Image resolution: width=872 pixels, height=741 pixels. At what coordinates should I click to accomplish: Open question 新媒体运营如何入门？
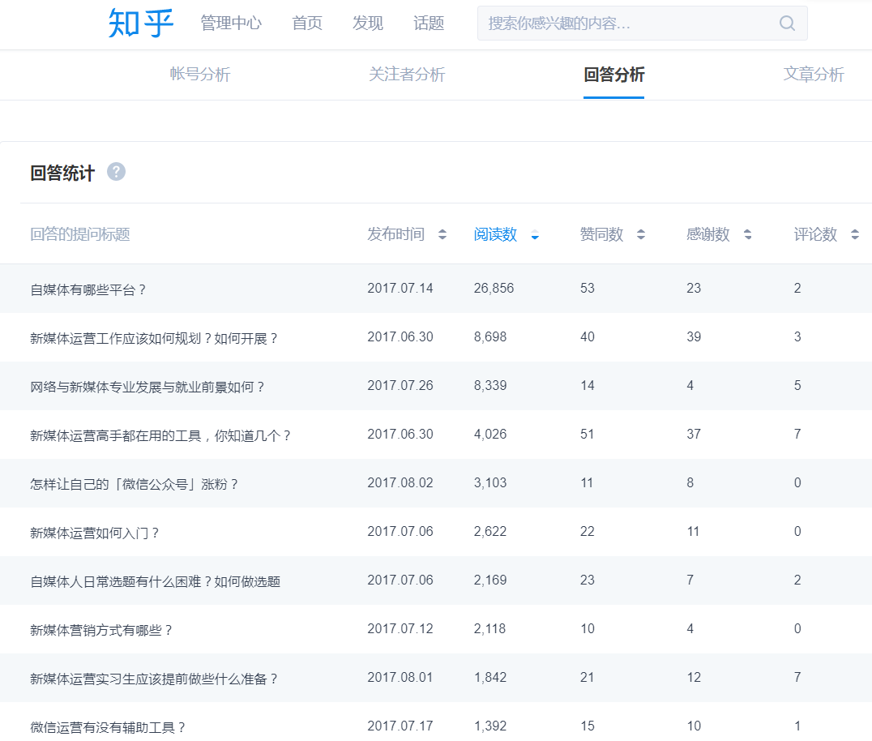(x=95, y=533)
